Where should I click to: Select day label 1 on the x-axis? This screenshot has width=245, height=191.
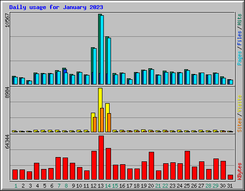coord(16,186)
